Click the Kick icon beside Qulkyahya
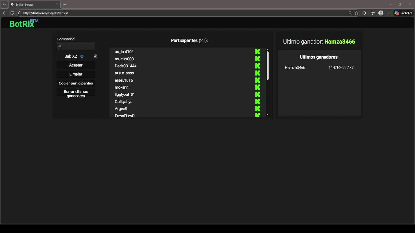Viewport: 415px width, 233px height. click(258, 102)
